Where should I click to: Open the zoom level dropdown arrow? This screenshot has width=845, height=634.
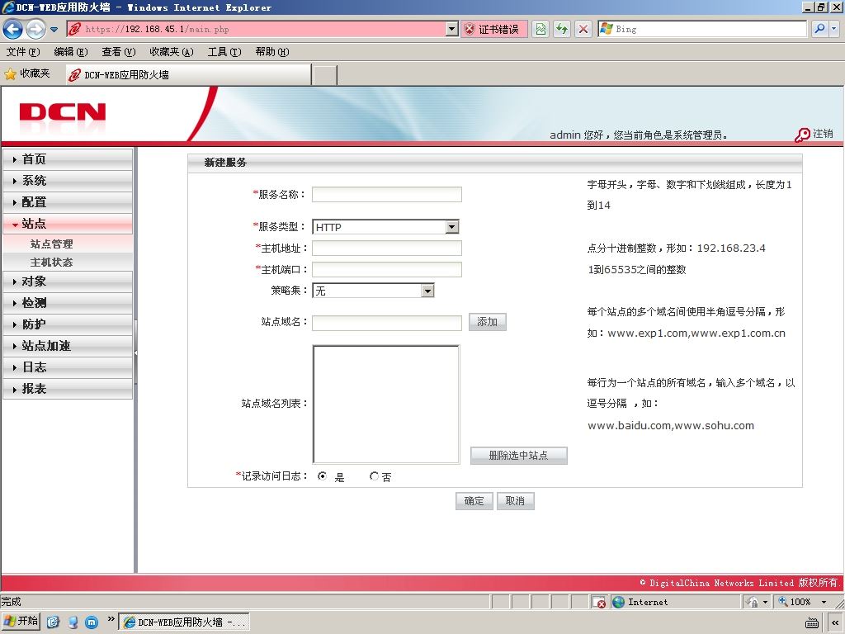[x=824, y=602]
